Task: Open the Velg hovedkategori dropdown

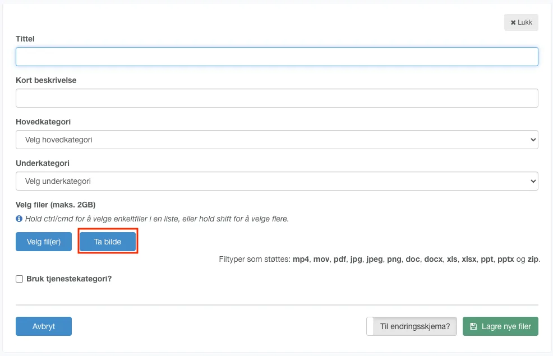Action: coord(276,140)
